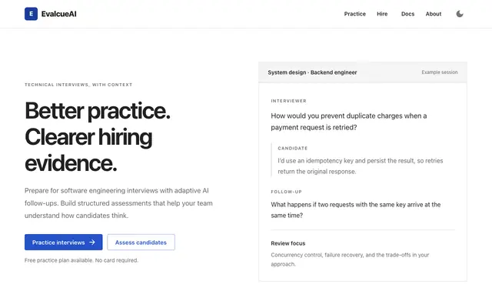Viewport: 492px width, 308px height.
Task: Start with the Practice interviews button
Action: 63,242
